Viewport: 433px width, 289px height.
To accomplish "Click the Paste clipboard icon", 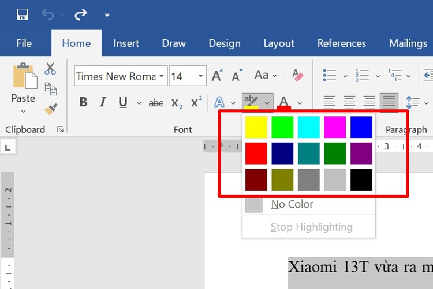I will point(25,76).
